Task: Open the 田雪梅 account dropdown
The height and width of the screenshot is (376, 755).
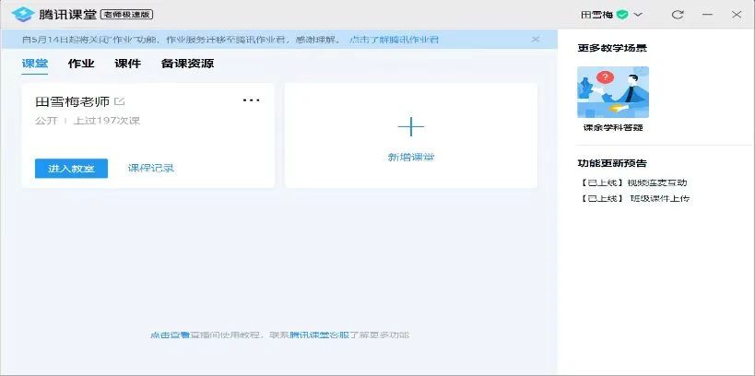Action: 638,15
